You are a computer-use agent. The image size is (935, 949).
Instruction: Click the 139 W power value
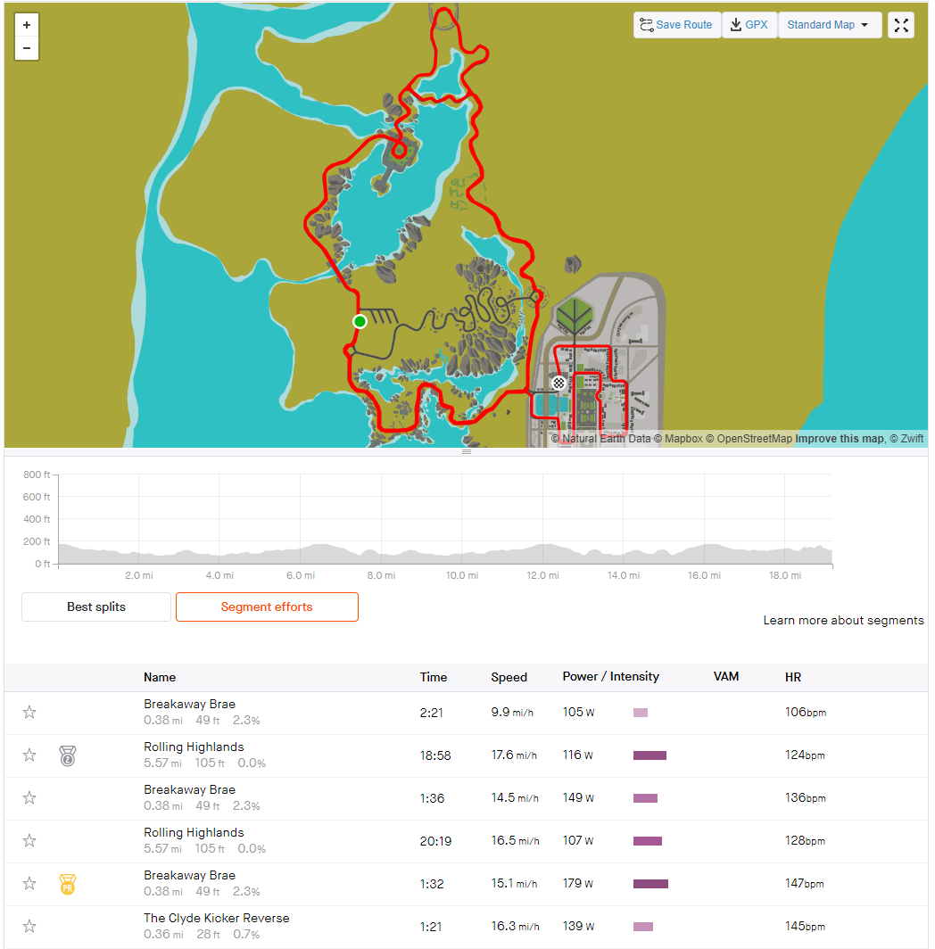tap(578, 927)
